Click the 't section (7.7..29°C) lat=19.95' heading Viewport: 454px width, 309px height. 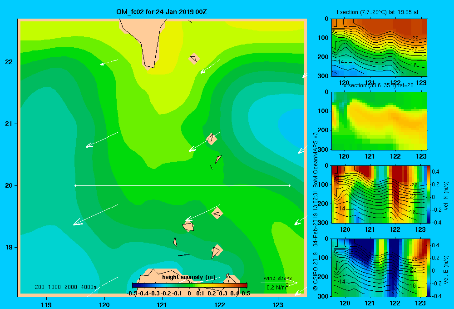point(377,12)
